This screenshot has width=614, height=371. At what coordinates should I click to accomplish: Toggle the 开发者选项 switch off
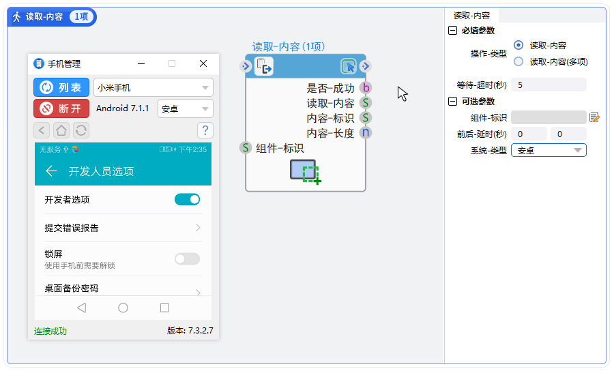187,199
